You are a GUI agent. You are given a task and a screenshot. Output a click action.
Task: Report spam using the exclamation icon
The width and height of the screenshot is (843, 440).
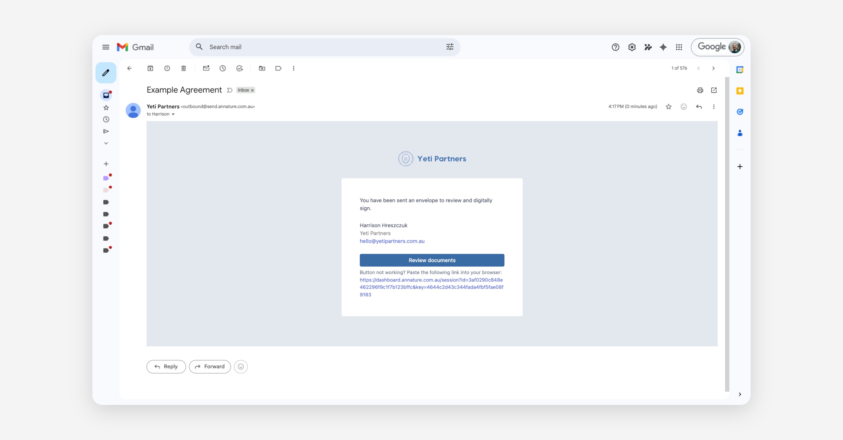click(167, 68)
